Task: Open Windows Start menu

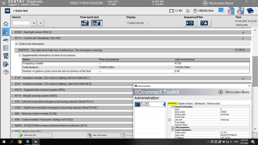Action: pos(4,142)
